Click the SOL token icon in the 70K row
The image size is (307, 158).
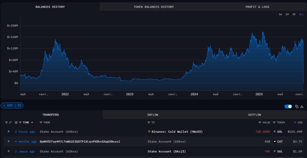[274, 151]
